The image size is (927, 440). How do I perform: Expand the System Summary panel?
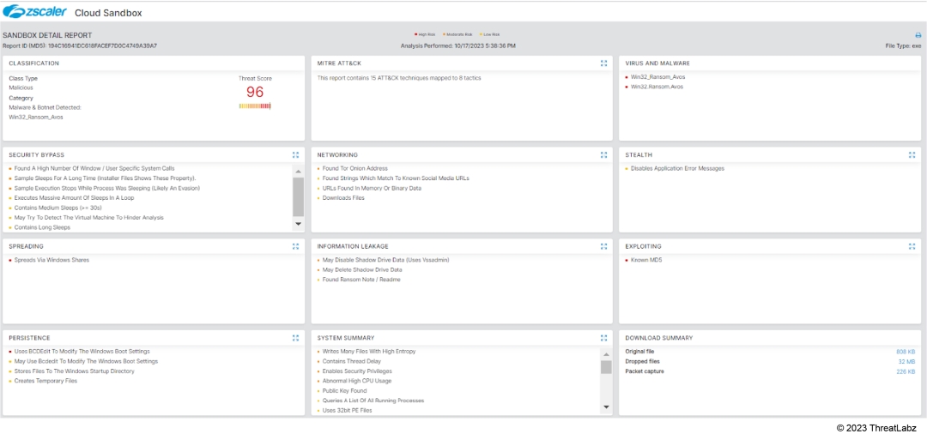click(x=604, y=338)
